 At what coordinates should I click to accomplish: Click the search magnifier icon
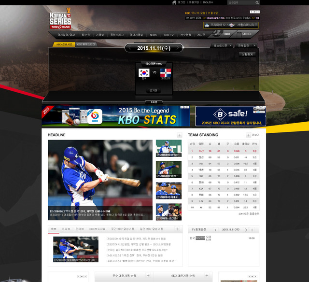[257, 2]
